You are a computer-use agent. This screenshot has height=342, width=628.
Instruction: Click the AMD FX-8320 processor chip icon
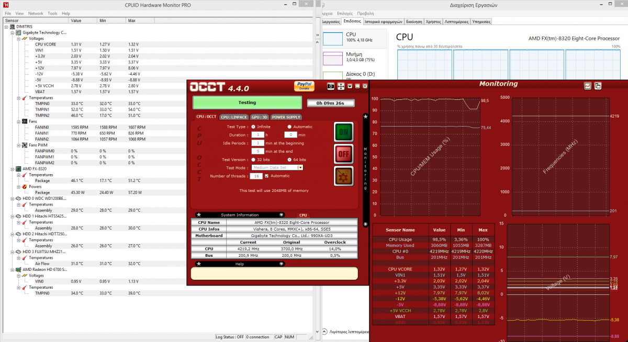click(x=18, y=169)
